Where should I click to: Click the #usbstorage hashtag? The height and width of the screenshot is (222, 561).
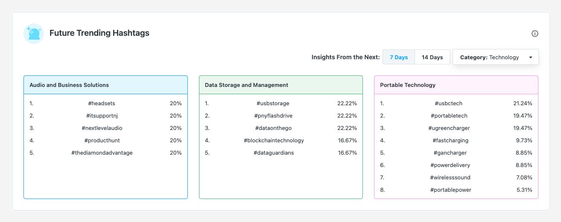(273, 103)
